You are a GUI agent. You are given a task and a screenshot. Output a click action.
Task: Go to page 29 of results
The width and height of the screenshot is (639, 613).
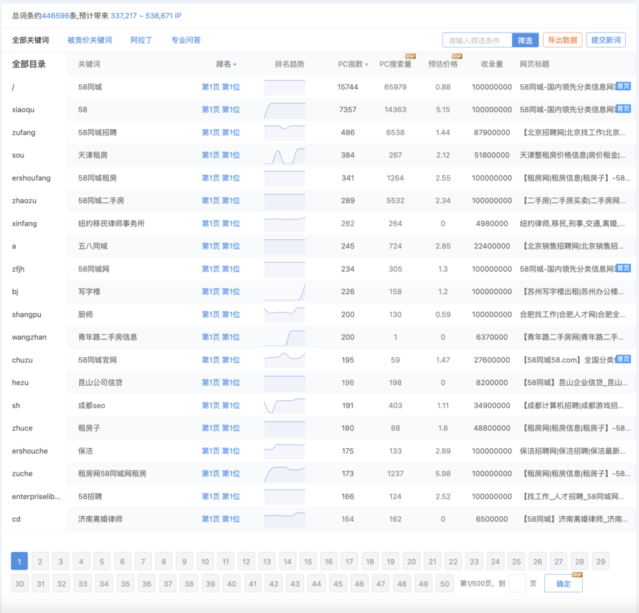click(x=601, y=561)
